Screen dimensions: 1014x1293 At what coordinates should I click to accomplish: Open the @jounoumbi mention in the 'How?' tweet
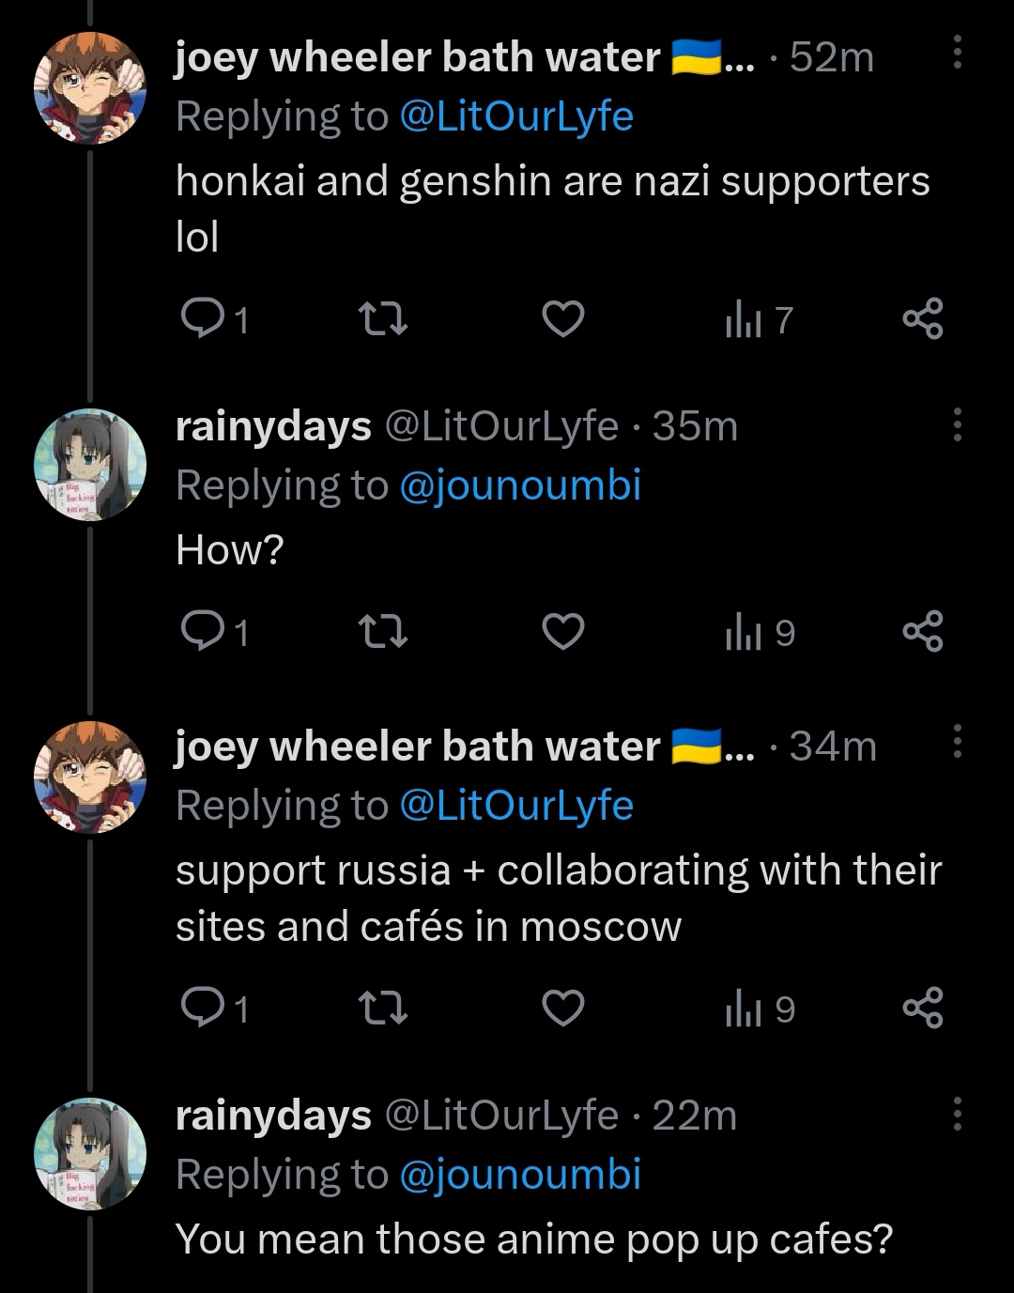click(520, 485)
